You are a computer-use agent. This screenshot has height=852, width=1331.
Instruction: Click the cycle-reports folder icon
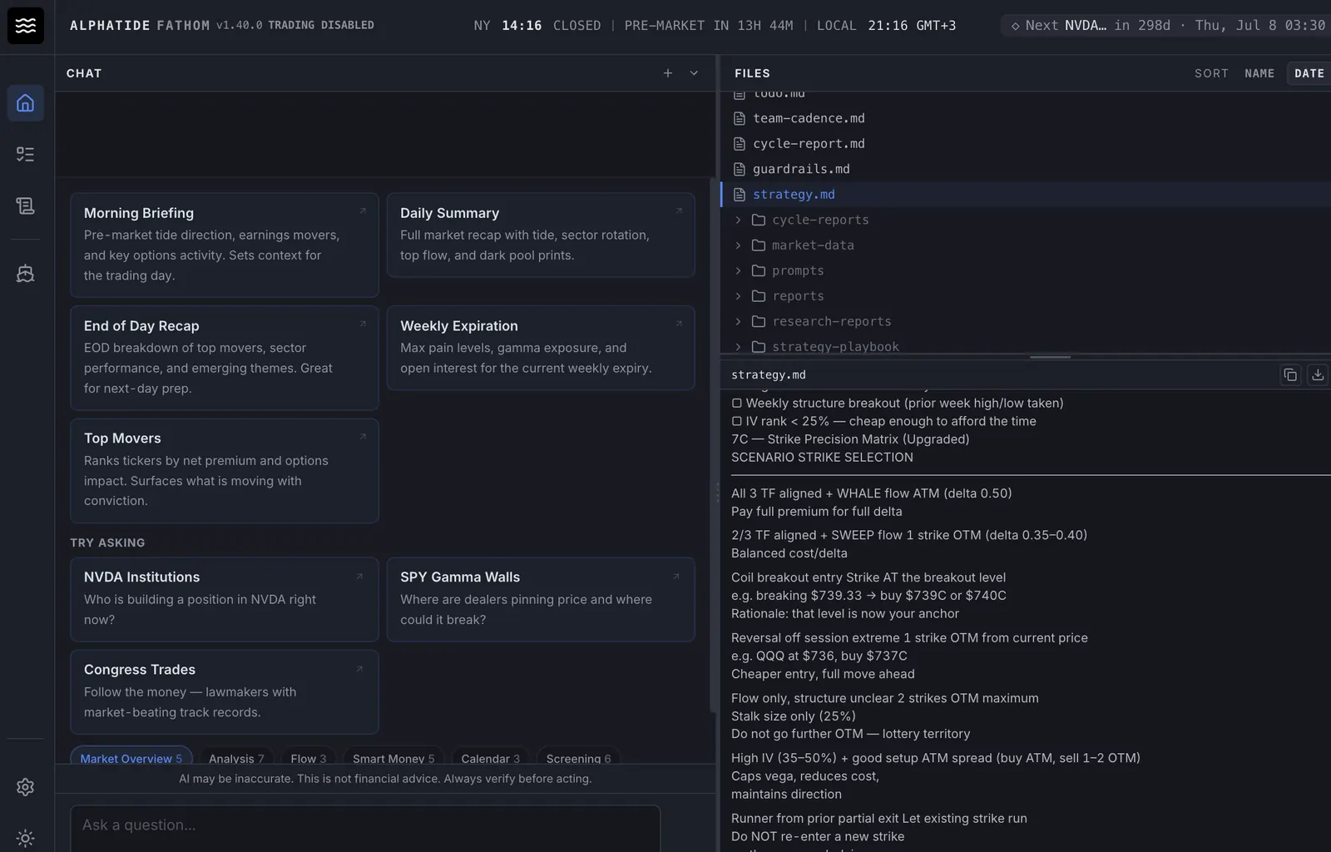(759, 220)
